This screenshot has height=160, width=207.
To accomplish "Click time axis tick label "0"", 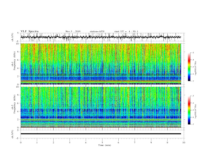I will pyautogui.click(x=21, y=142).
